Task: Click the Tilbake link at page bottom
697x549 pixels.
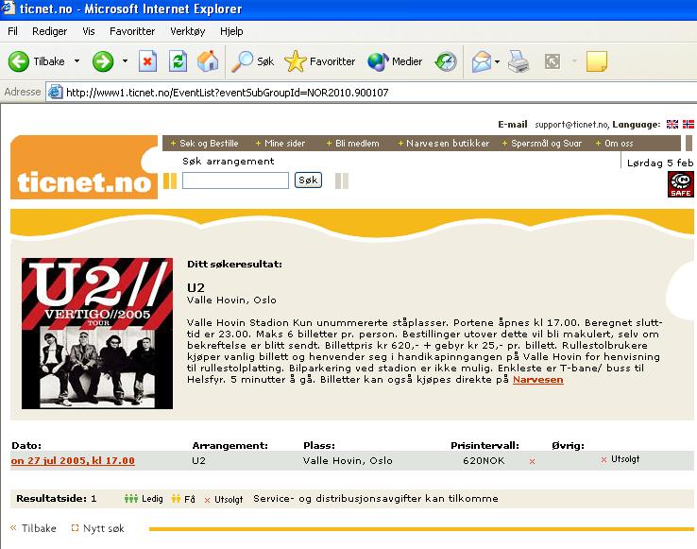Action: click(x=33, y=528)
